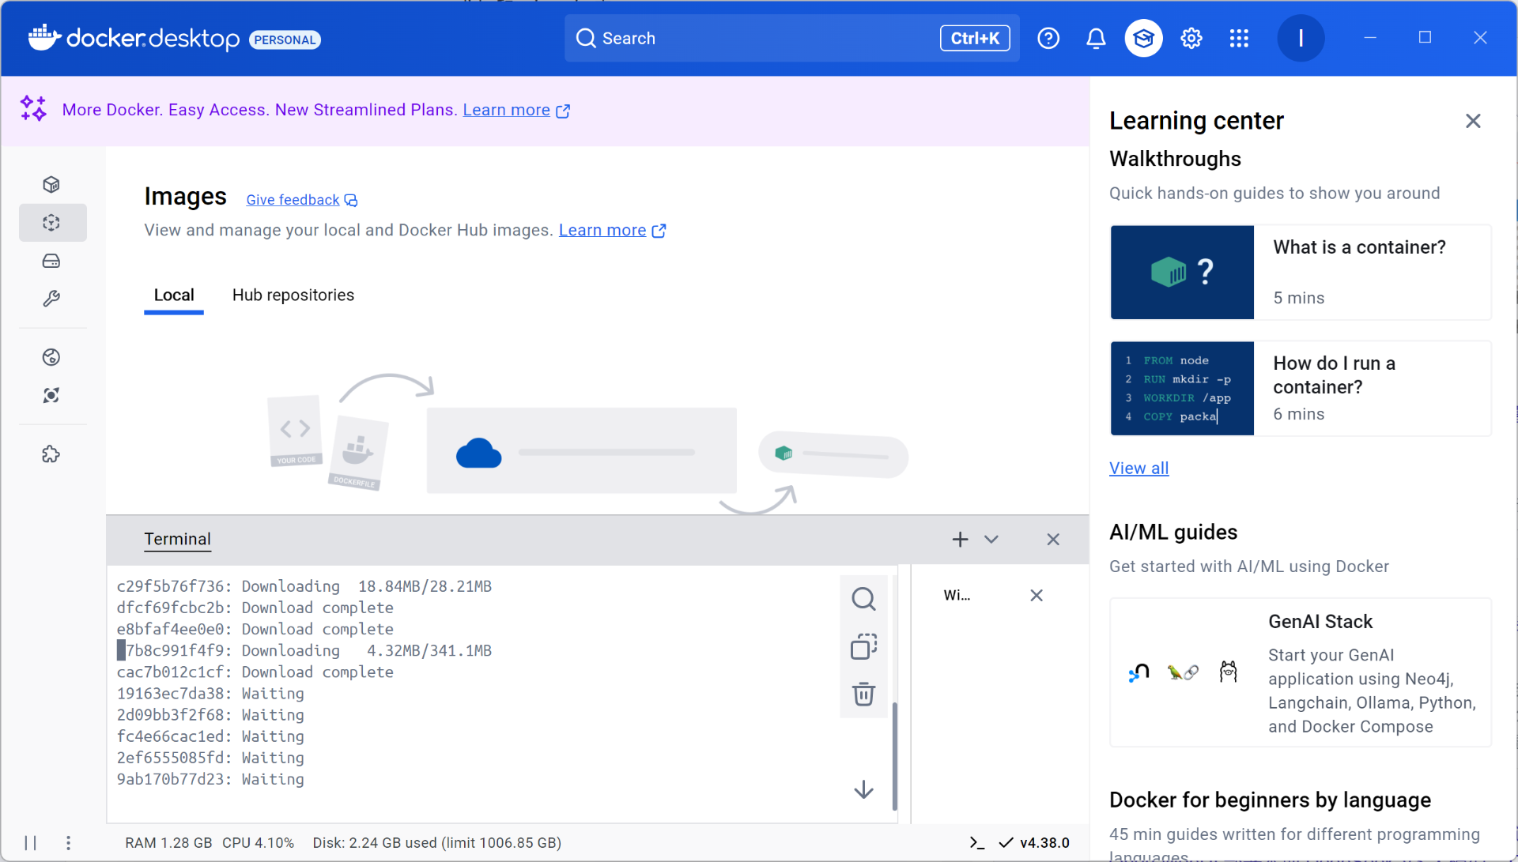Copy terminal output with copy icon
This screenshot has width=1518, height=862.
(x=863, y=647)
